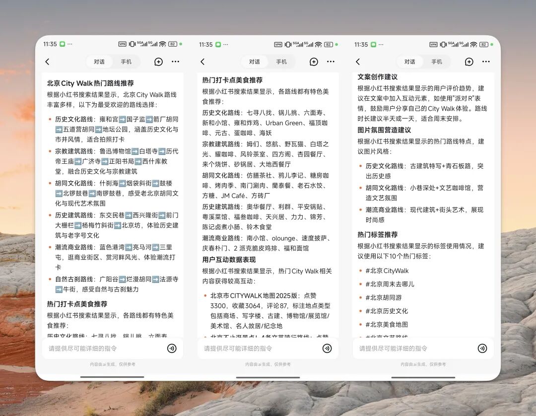This screenshot has width=536, height=416.
Task: Switch to the 手机 tab on the 文案创作建议 screen
Action: [437, 62]
